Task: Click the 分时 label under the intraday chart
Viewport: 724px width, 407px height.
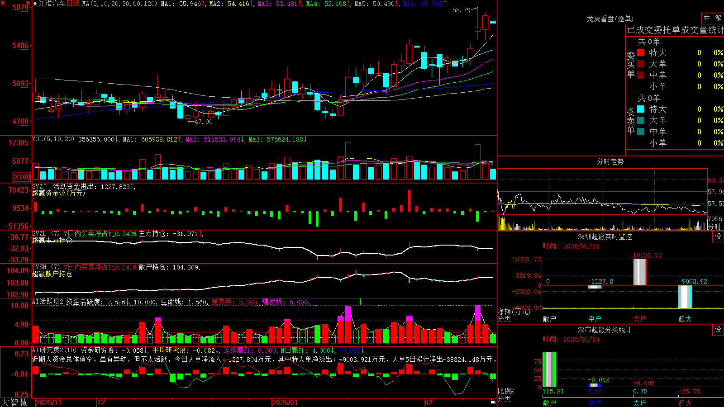Action: click(x=715, y=227)
